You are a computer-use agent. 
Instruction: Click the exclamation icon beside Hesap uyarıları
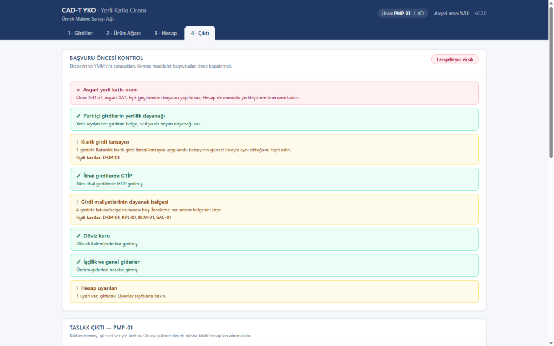point(77,288)
